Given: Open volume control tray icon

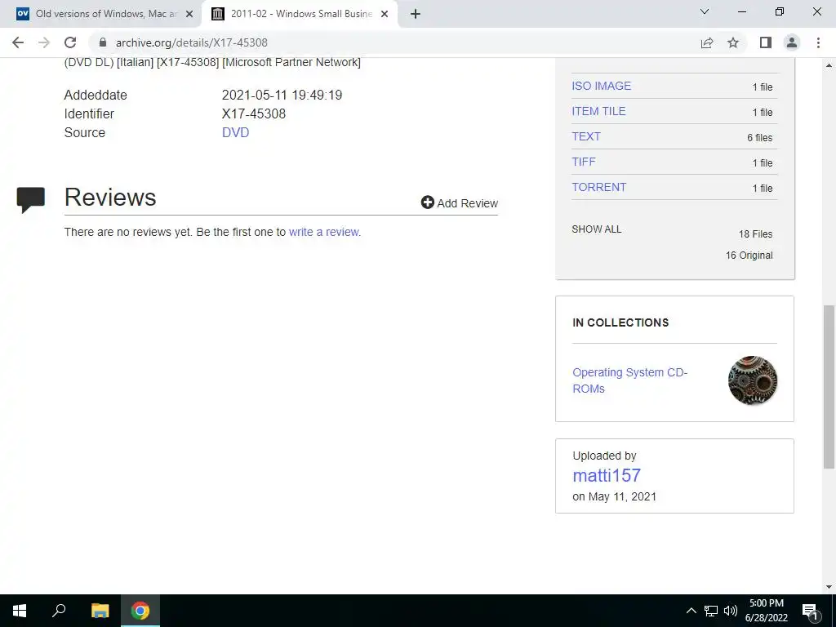Looking at the screenshot, I should (x=731, y=611).
